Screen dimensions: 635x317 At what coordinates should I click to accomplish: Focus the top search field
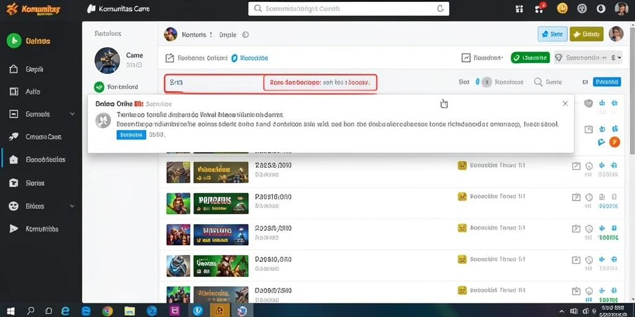[349, 9]
